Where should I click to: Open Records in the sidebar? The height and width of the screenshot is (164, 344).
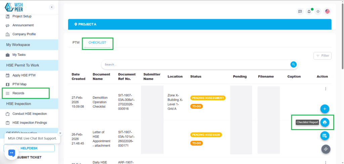18,93
